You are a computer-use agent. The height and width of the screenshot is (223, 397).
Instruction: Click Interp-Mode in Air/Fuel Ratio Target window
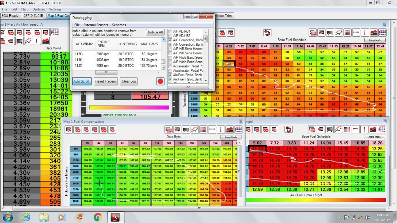click(x=374, y=137)
